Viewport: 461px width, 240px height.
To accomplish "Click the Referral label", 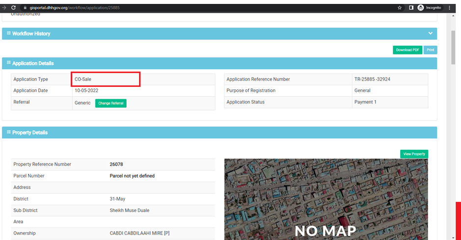I will (22, 102).
